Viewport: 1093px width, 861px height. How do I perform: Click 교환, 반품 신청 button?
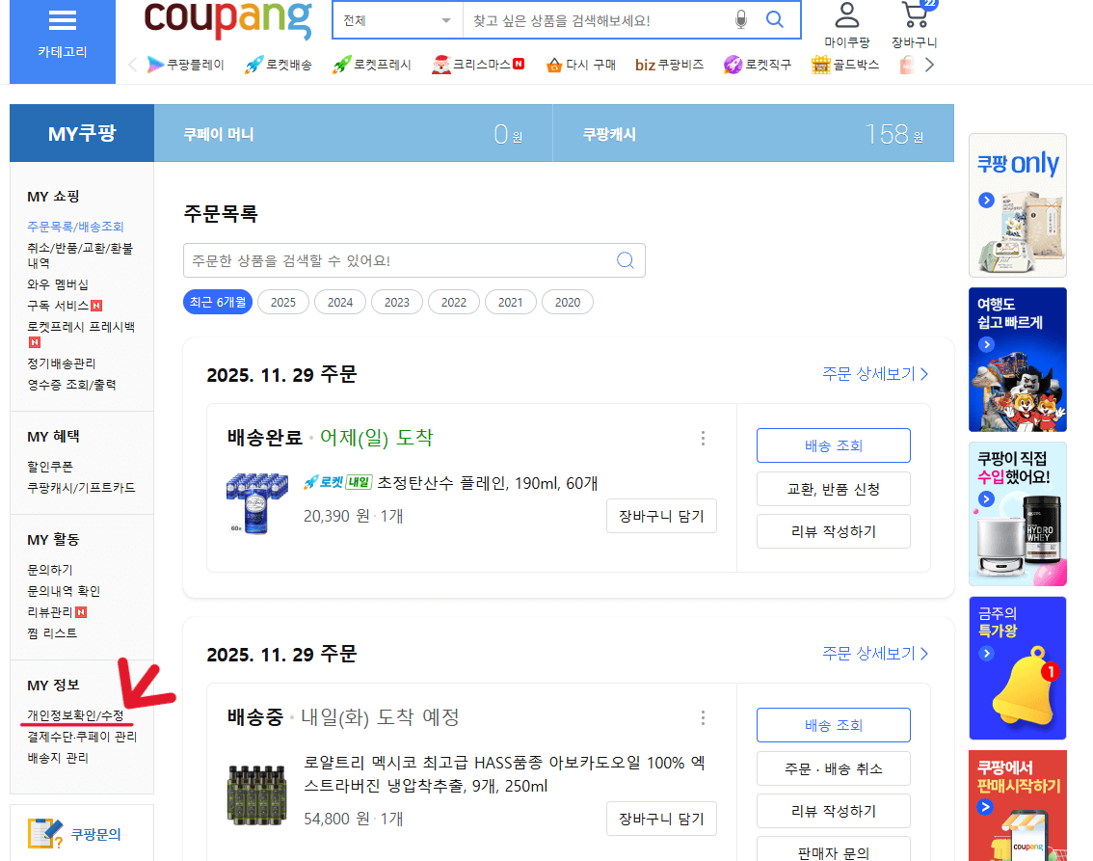click(834, 489)
